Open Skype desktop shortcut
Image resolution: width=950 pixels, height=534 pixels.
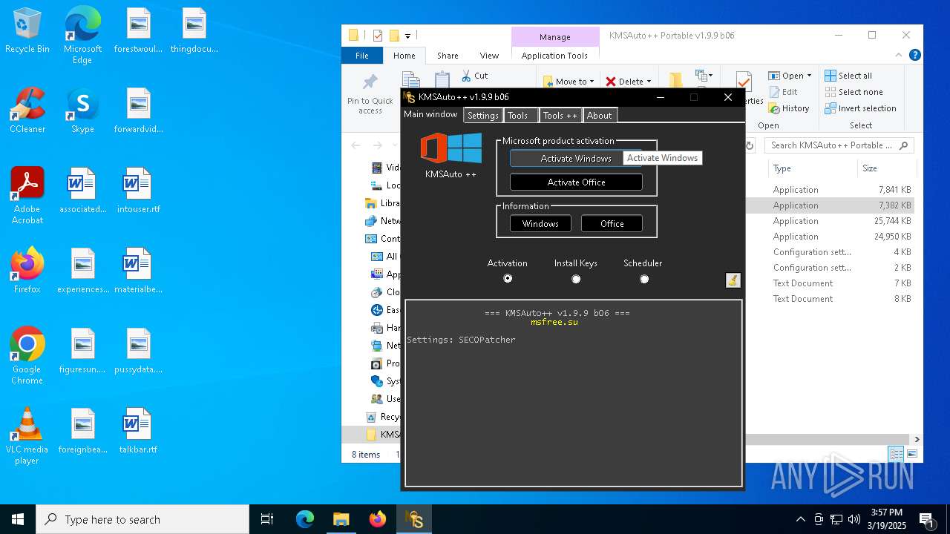tap(82, 111)
